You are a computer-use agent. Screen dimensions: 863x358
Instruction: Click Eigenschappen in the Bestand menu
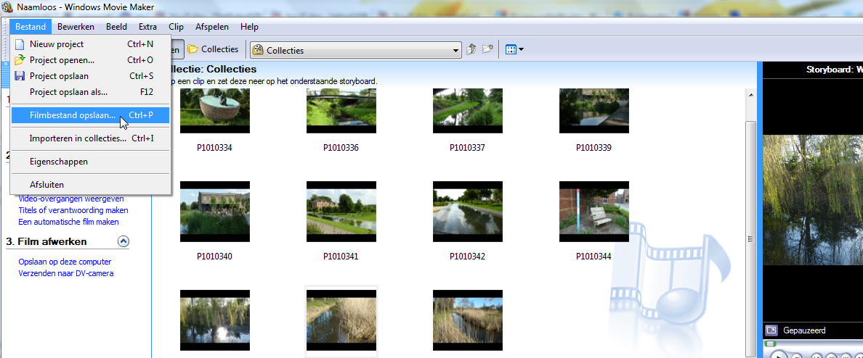tap(59, 162)
